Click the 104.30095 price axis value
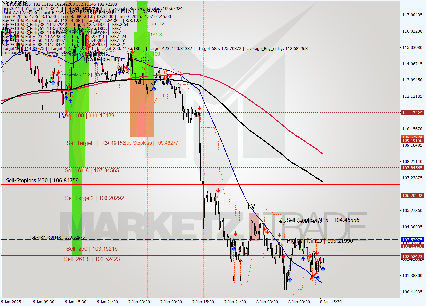This screenshot has width=426, height=306. 412,227
